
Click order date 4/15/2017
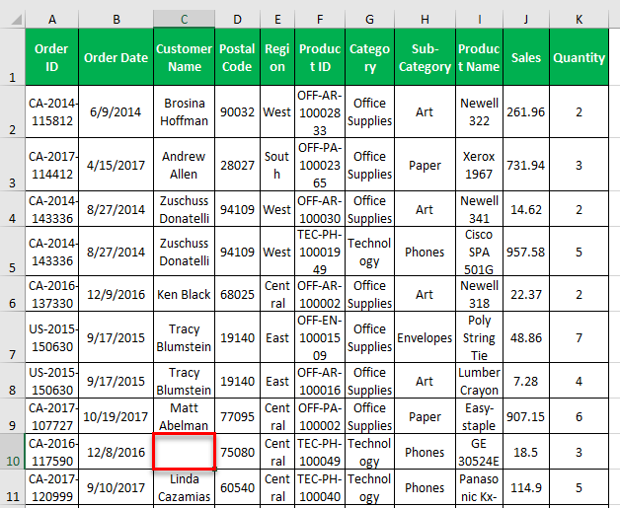point(116,165)
